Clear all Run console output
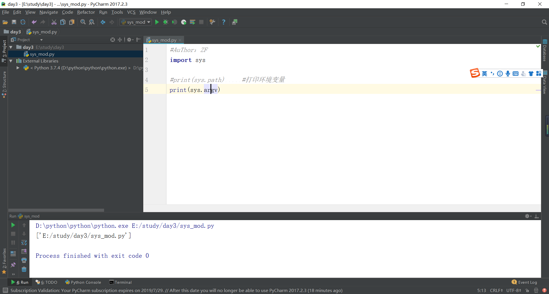 pos(24,269)
